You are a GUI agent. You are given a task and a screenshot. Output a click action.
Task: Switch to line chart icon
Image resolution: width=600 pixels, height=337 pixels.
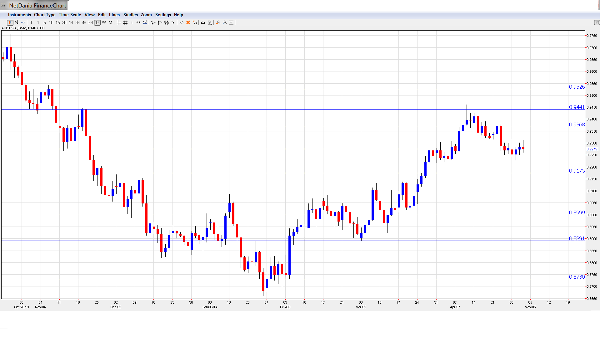click(x=23, y=22)
